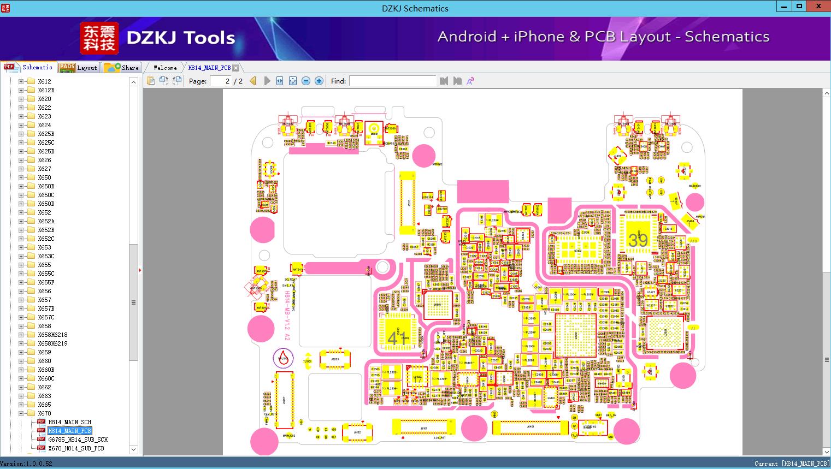
Task: Open G6785_H814_SUB_SCH in the tree
Action: pyautogui.click(x=78, y=440)
